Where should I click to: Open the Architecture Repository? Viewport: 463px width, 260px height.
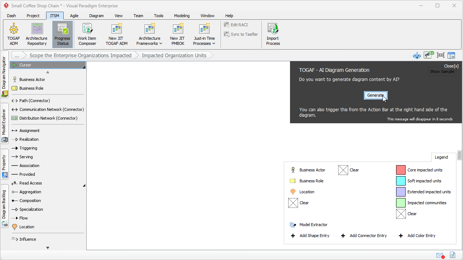pos(37,34)
